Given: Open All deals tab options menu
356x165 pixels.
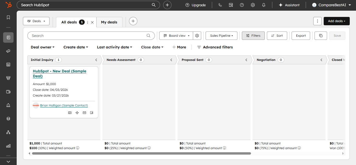Looking at the screenshot, I should click(88, 22).
